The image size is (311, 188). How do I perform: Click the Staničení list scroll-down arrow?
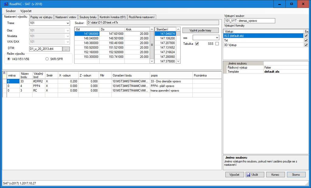(178, 61)
